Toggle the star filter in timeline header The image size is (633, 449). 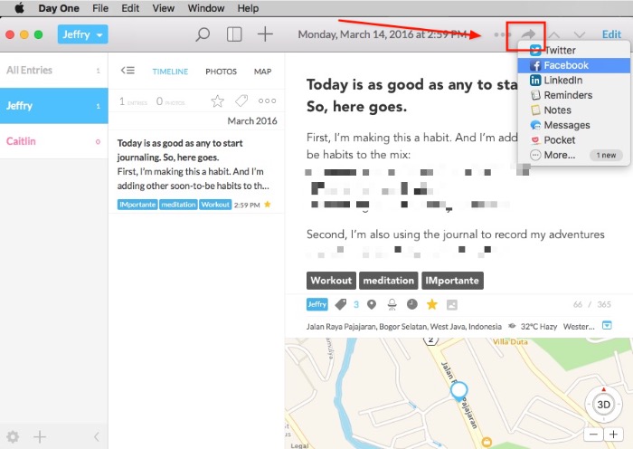[217, 101]
